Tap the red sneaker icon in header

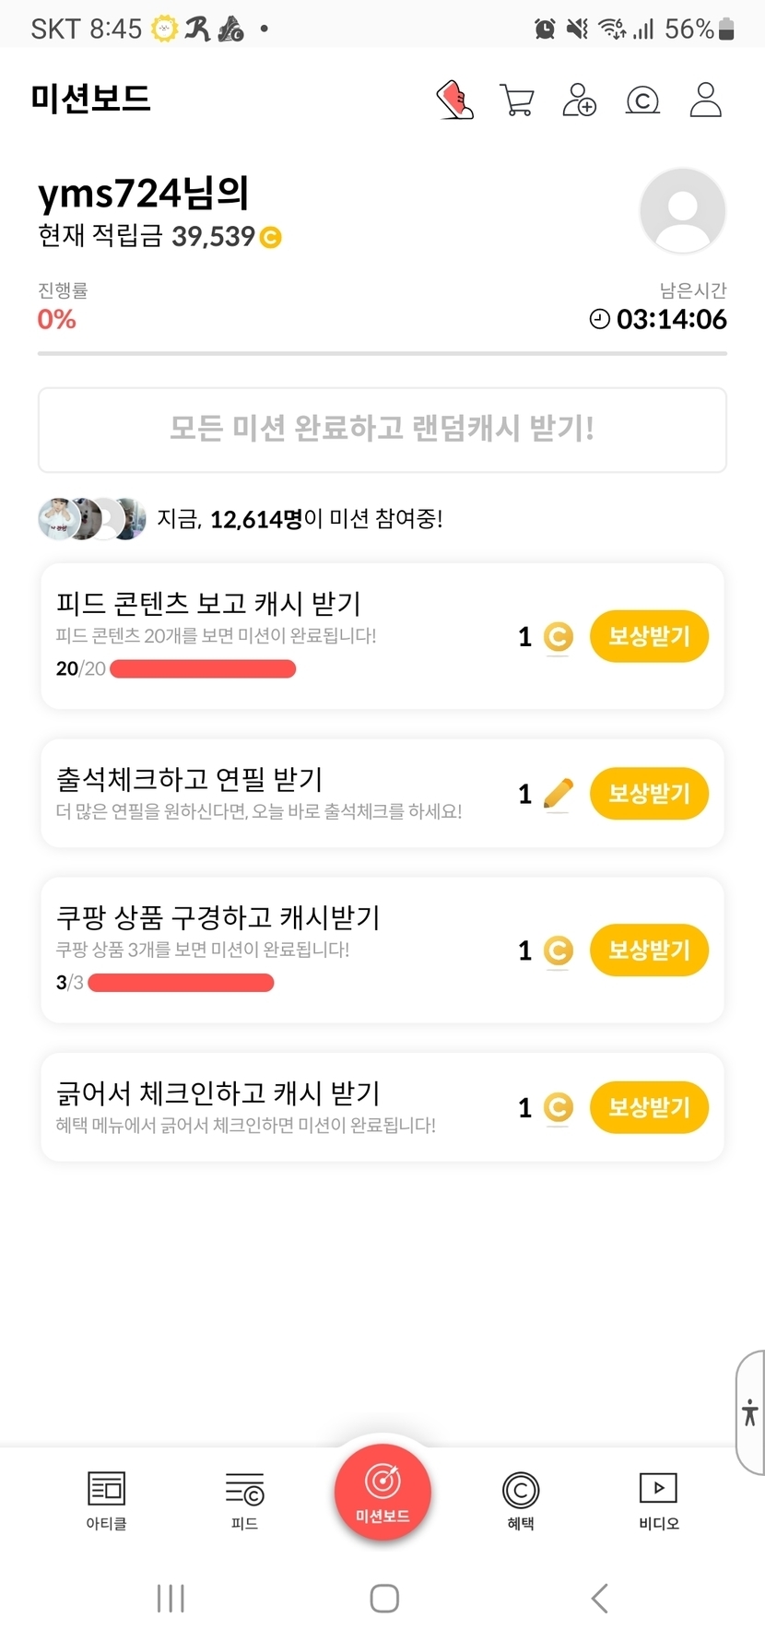454,100
